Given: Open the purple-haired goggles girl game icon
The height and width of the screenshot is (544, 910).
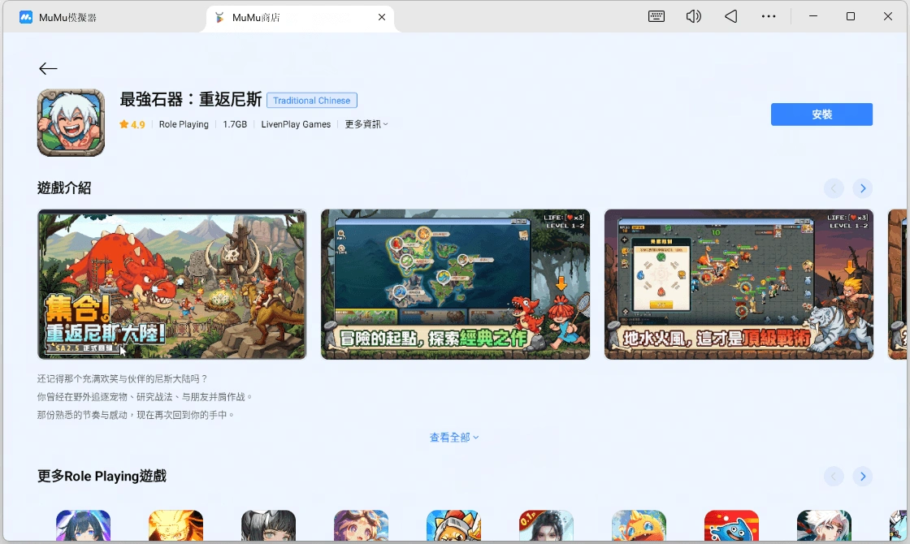Looking at the screenshot, I should tap(361, 525).
